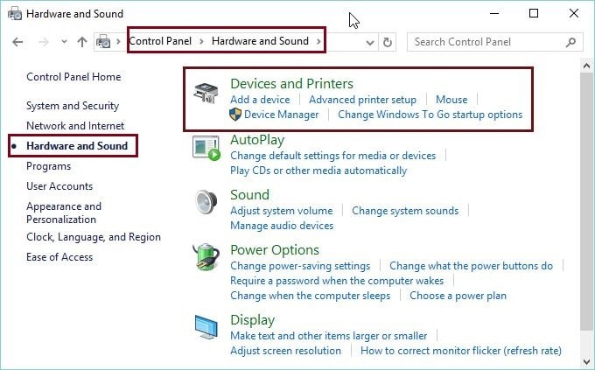Select the Control Panel breadcrumb
The image size is (595, 370).
pyautogui.click(x=160, y=41)
